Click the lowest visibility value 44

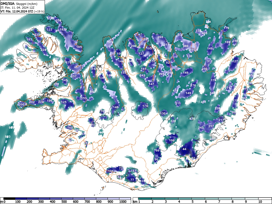point(185,149)
